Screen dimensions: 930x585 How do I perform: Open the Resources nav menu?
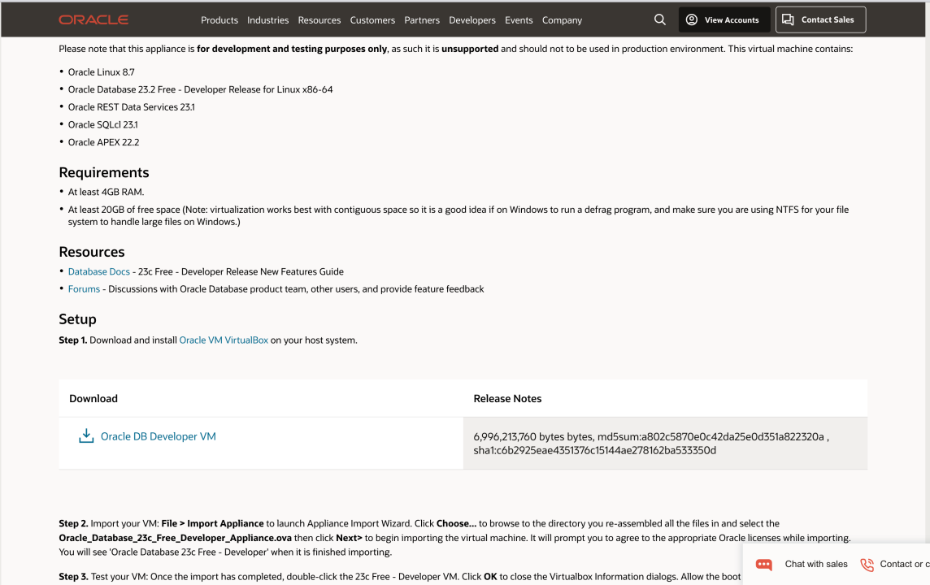(x=319, y=20)
